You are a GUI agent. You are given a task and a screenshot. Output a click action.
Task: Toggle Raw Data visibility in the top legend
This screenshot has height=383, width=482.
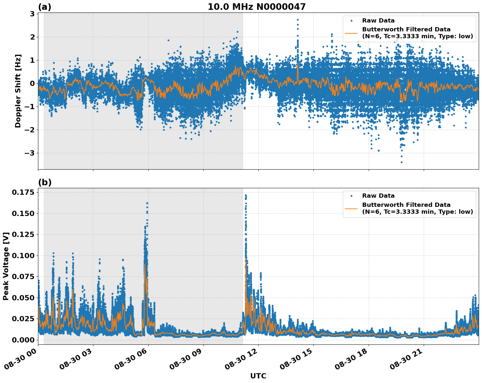[379, 20]
